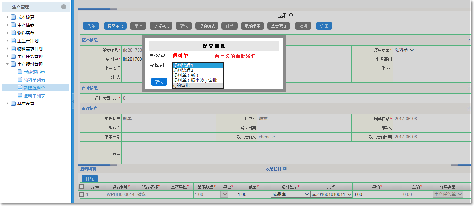Image resolution: width=474 pixels, height=206 pixels.
Task: Collapse the 生产管理 sidebar panel via minus icon
Action: point(64,7)
